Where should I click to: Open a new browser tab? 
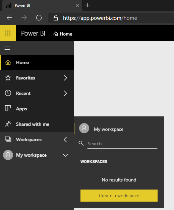tap(87, 5)
